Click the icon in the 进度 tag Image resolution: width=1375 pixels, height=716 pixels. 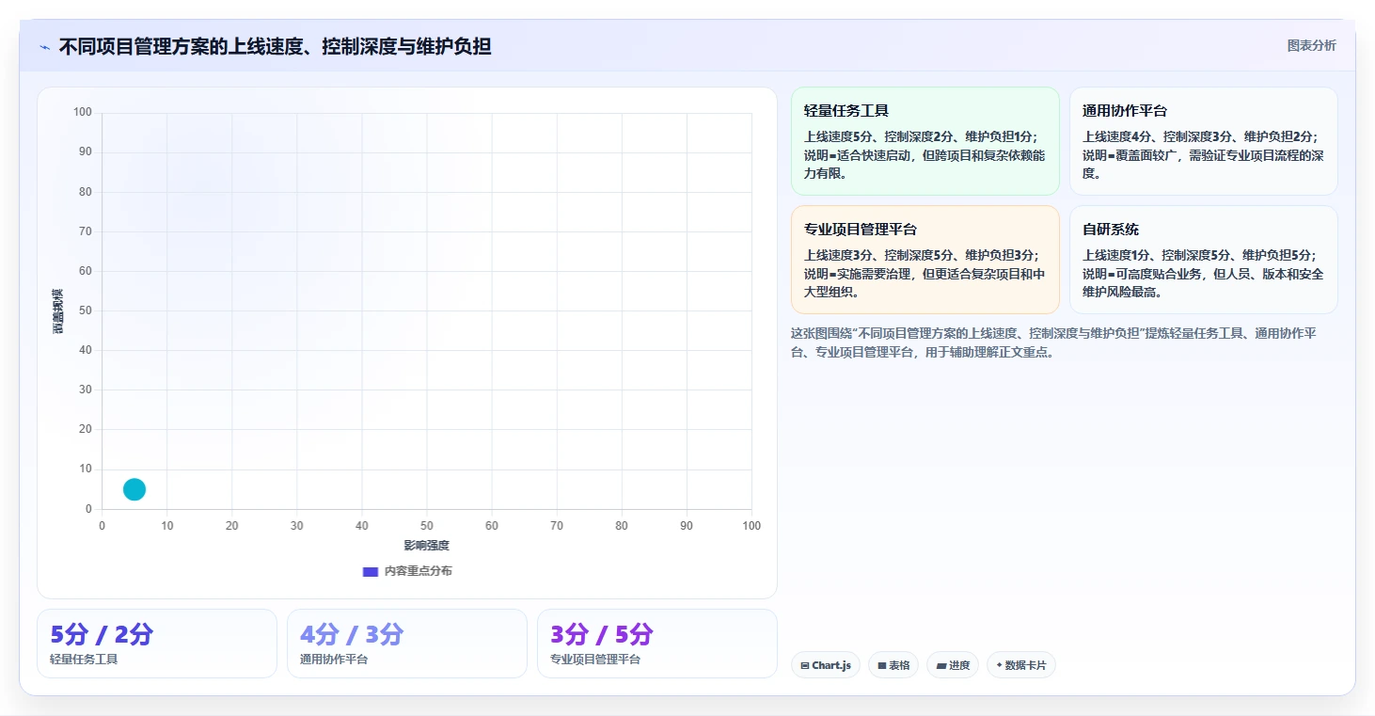click(x=940, y=666)
